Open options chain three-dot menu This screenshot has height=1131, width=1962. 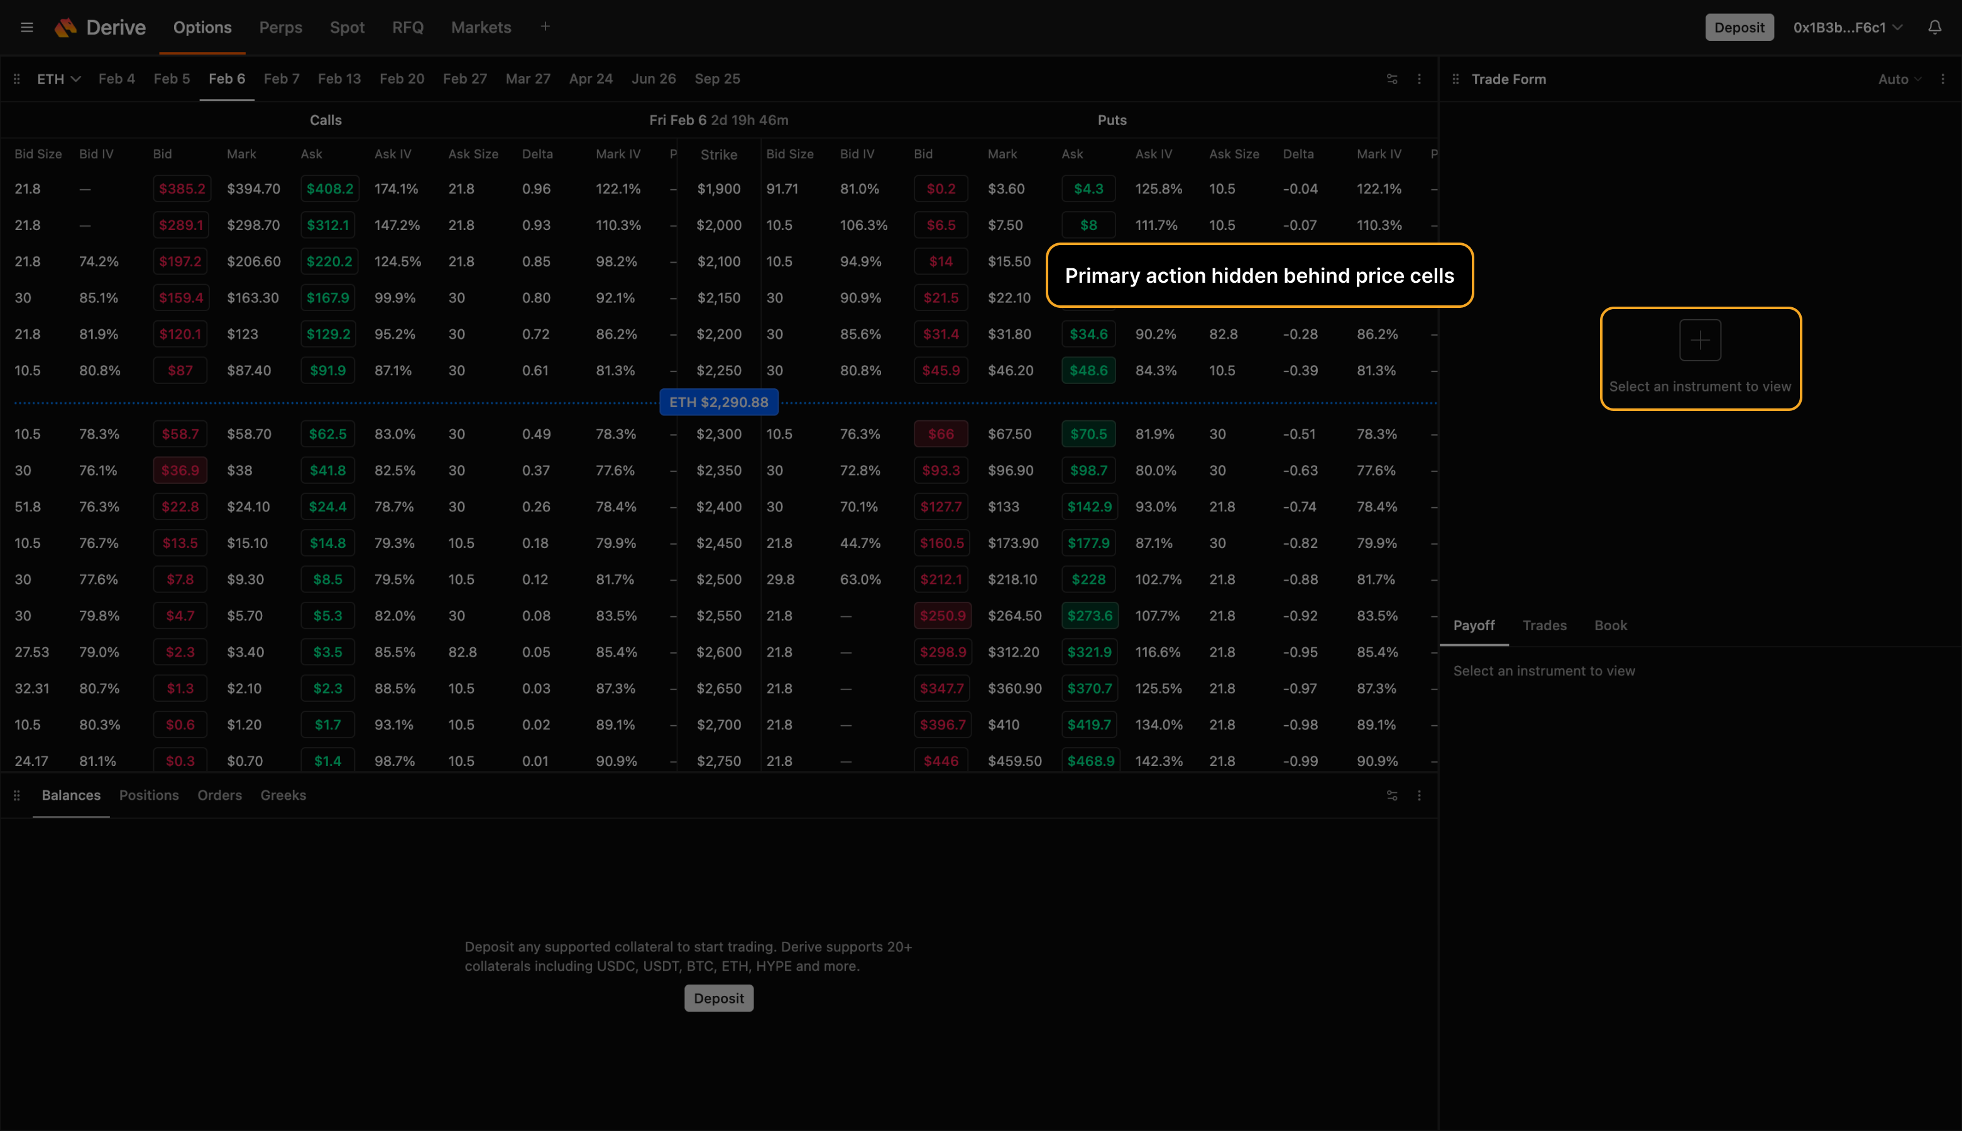[1419, 79]
